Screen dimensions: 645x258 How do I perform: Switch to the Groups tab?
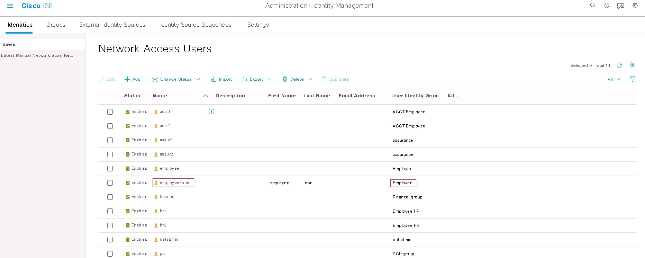56,25
